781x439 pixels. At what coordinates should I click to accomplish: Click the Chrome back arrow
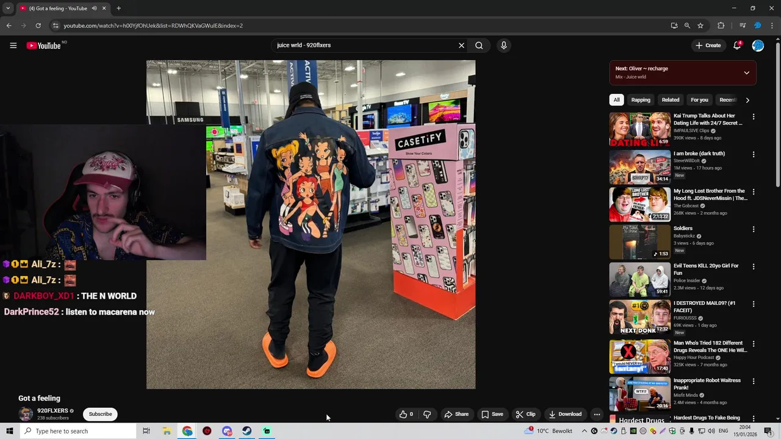[9, 26]
